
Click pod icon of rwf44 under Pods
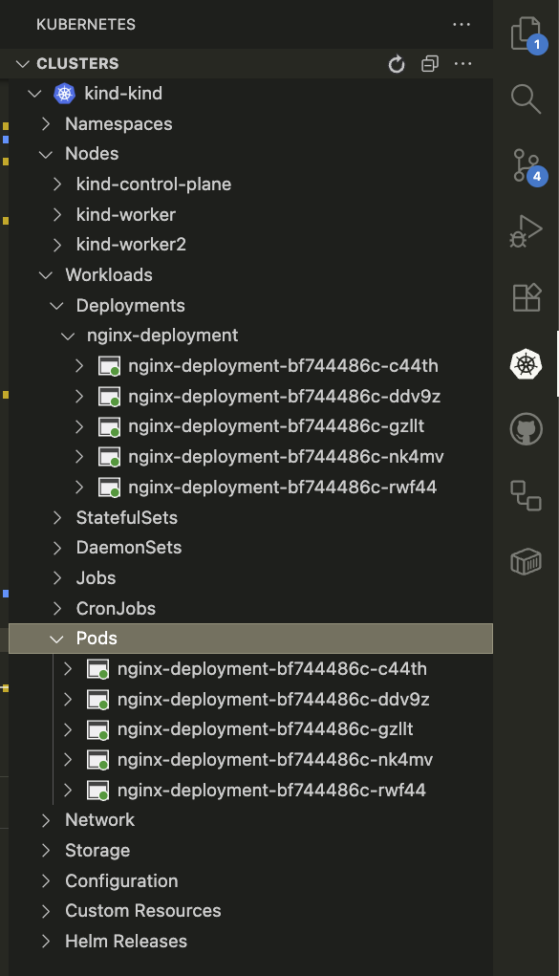point(98,791)
